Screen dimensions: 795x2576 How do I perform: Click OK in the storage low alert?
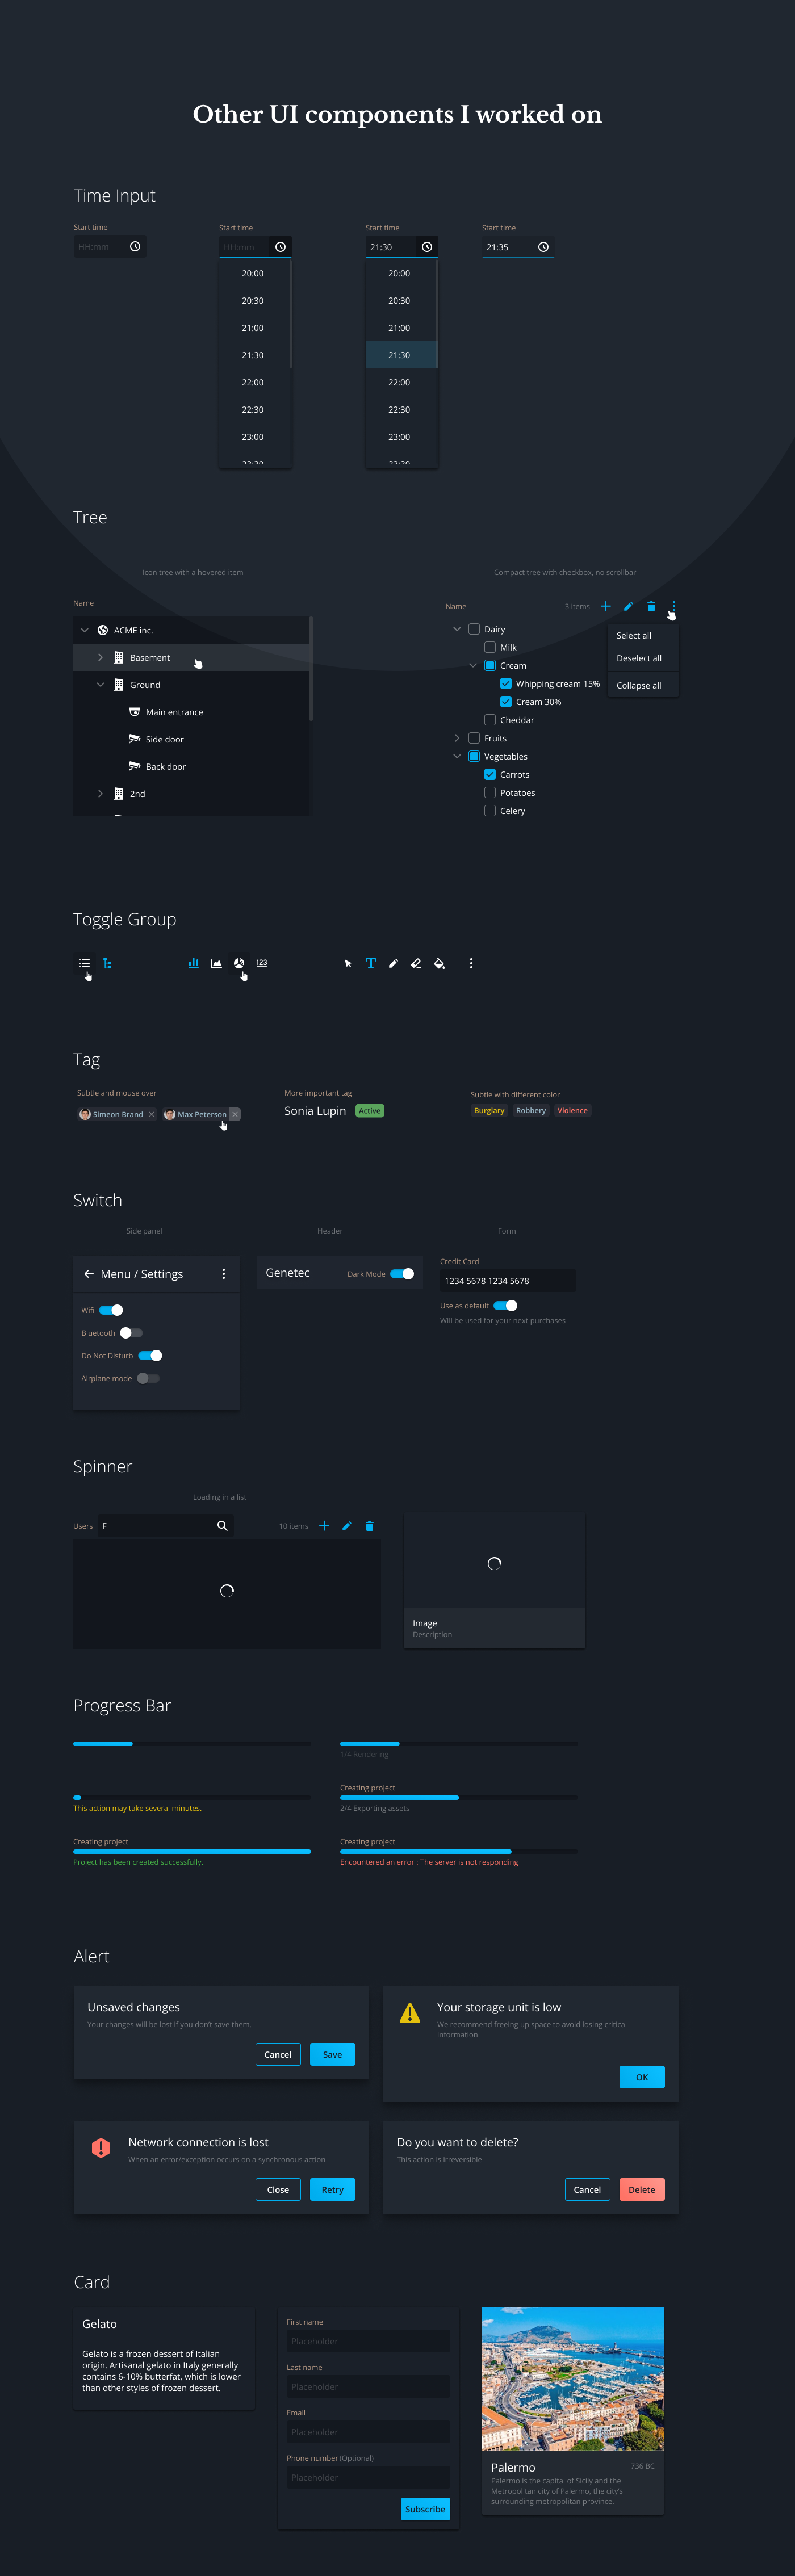[642, 2077]
